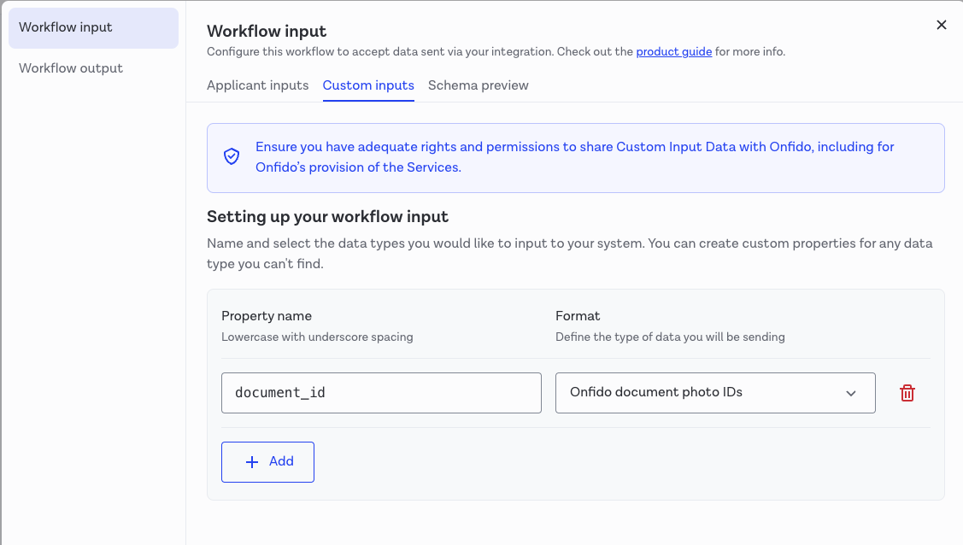Click the permissions notice link text
Screen dimensions: 963x545
573,156
